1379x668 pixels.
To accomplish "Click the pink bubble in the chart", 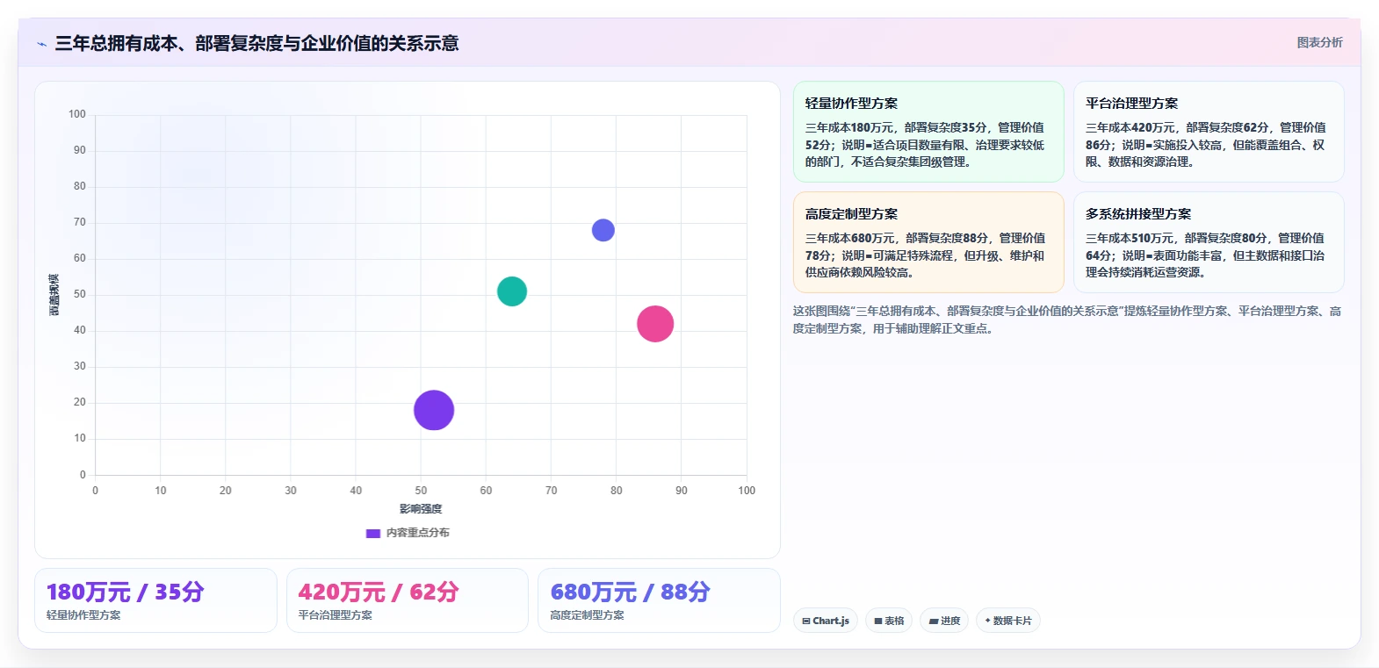I will coord(655,324).
